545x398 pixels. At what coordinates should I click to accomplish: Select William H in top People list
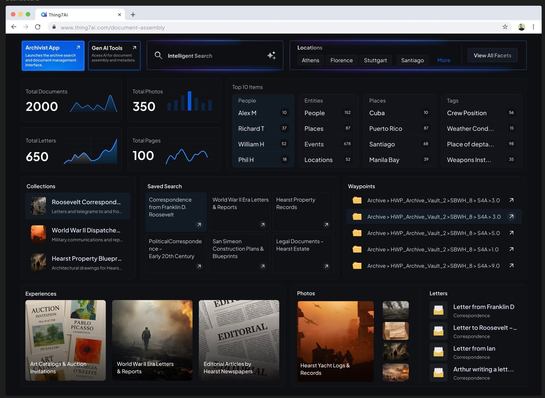263,144
